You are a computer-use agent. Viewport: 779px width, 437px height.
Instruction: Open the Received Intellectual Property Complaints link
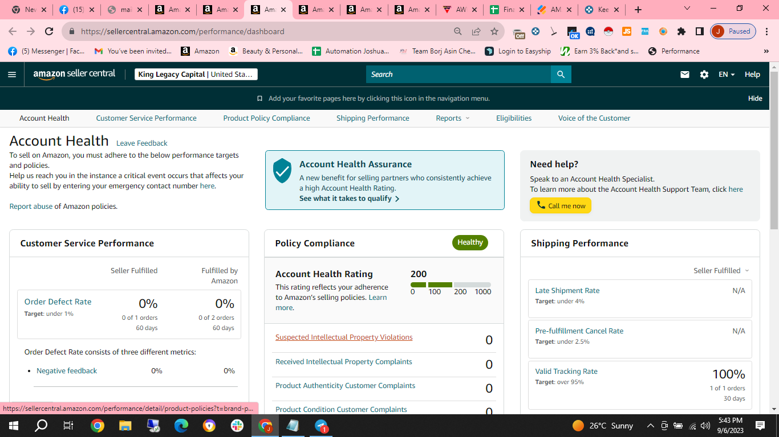click(344, 362)
